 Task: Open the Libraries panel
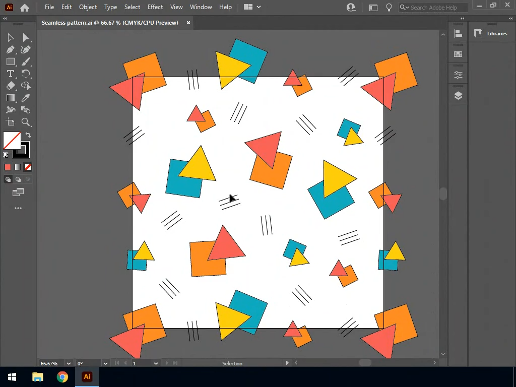(491, 34)
